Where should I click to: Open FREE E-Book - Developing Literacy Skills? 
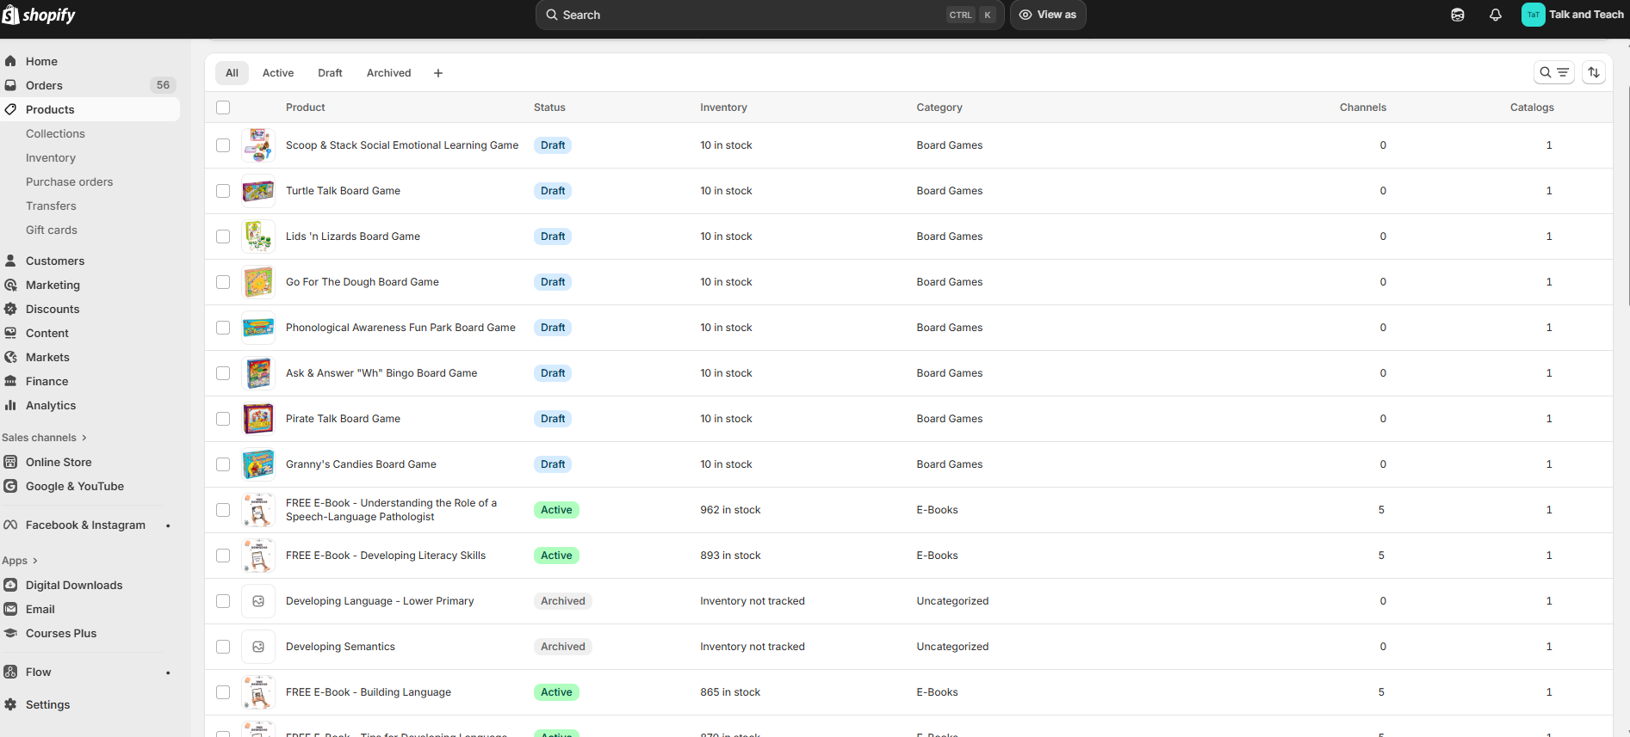386,556
